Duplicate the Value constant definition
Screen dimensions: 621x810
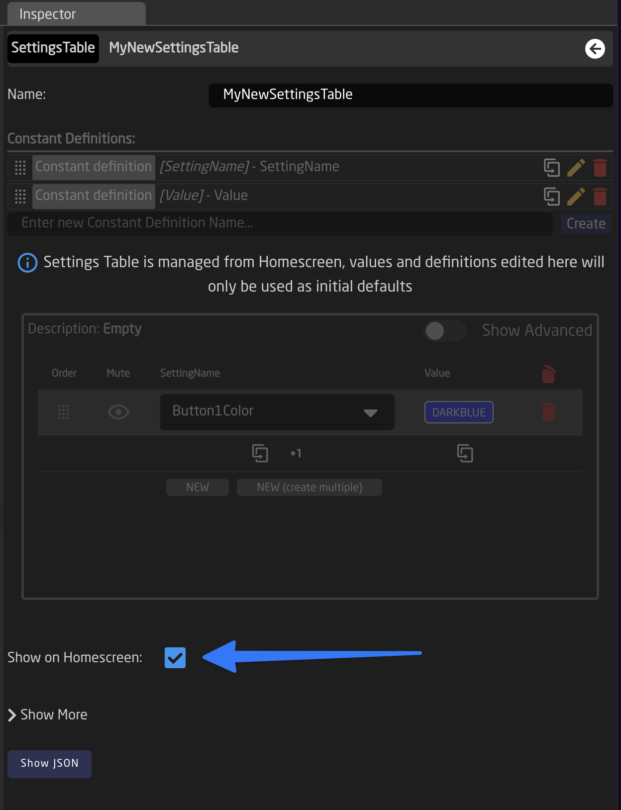(551, 197)
